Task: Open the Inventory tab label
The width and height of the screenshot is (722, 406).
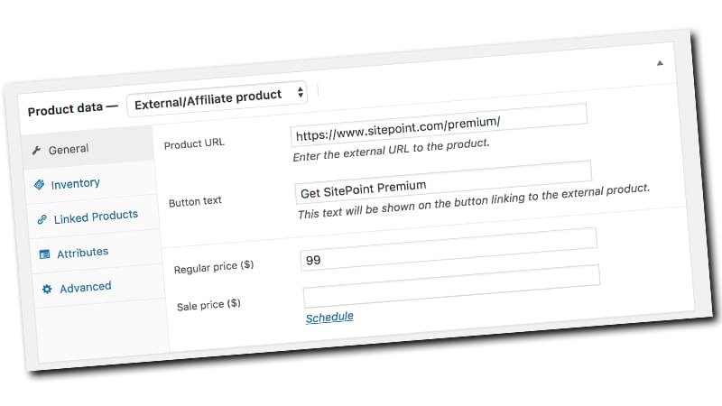Action: [x=75, y=184]
